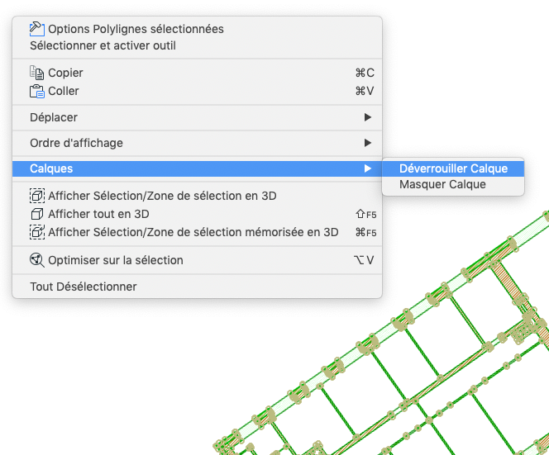The width and height of the screenshot is (549, 455).
Task: Choose Déverrouiller Calque in submenu
Action: coord(453,168)
